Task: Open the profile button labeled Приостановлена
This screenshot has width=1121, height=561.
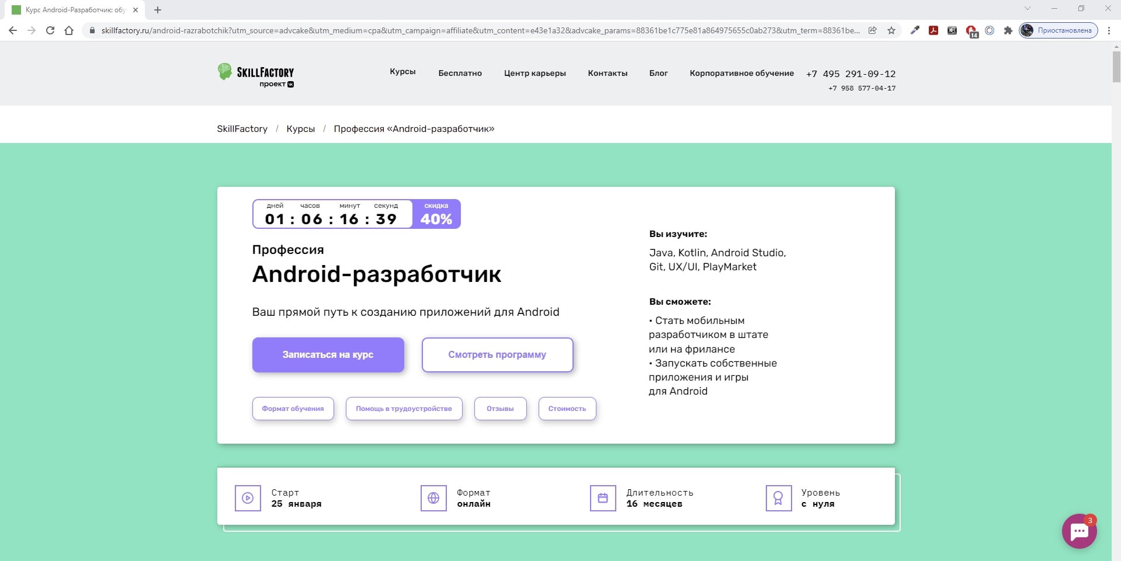Action: click(1058, 30)
